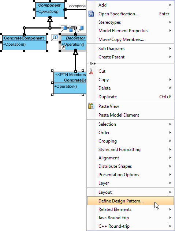
Task: Open the Order submenu
Action: point(130,132)
